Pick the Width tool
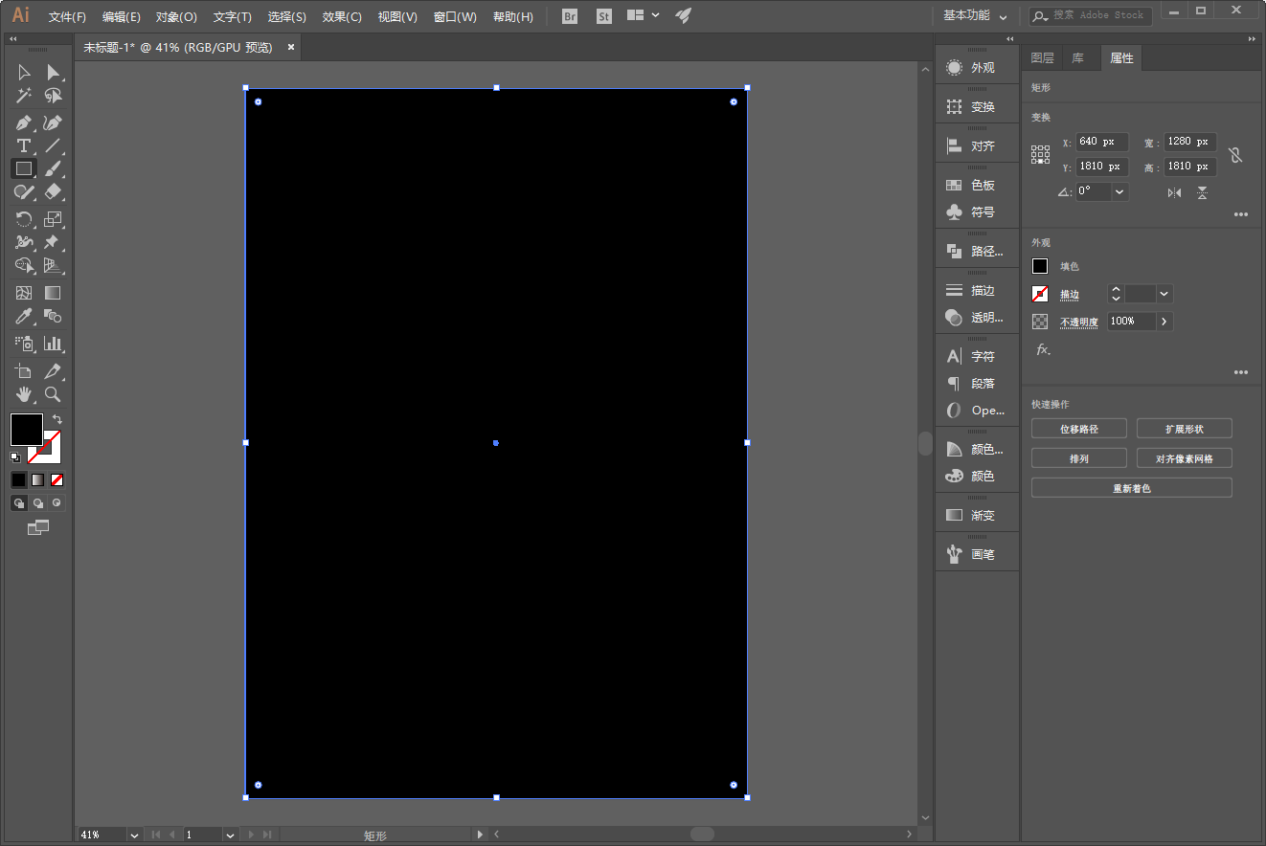Viewport: 1266px width, 846px height. pos(24,243)
